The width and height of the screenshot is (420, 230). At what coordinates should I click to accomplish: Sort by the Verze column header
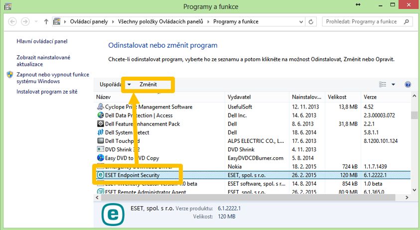coord(386,97)
